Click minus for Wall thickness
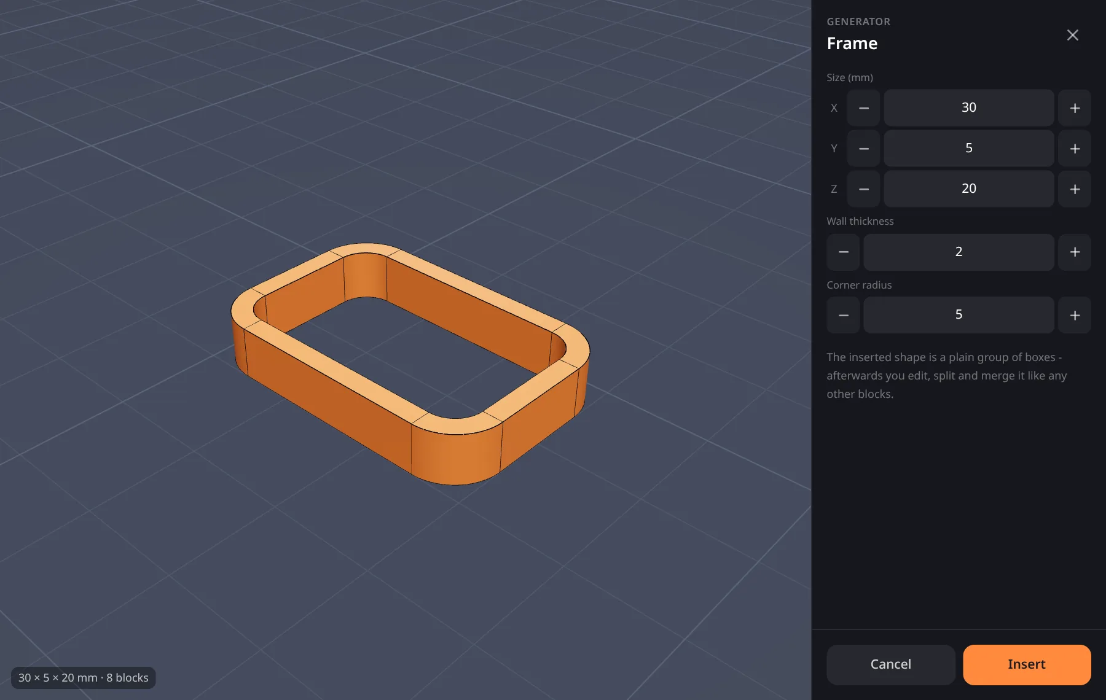1106x700 pixels. tap(843, 252)
